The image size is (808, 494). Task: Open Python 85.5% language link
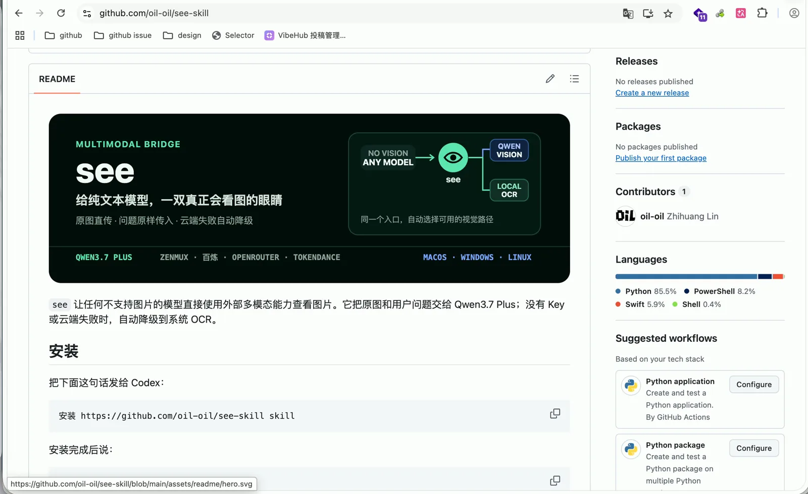[646, 291]
